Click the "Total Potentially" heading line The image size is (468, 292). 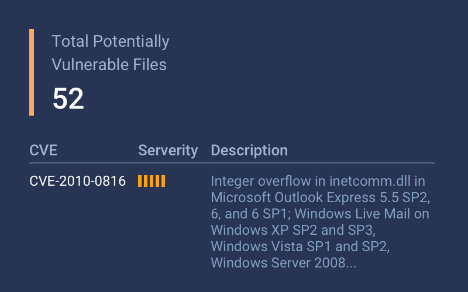pos(111,41)
